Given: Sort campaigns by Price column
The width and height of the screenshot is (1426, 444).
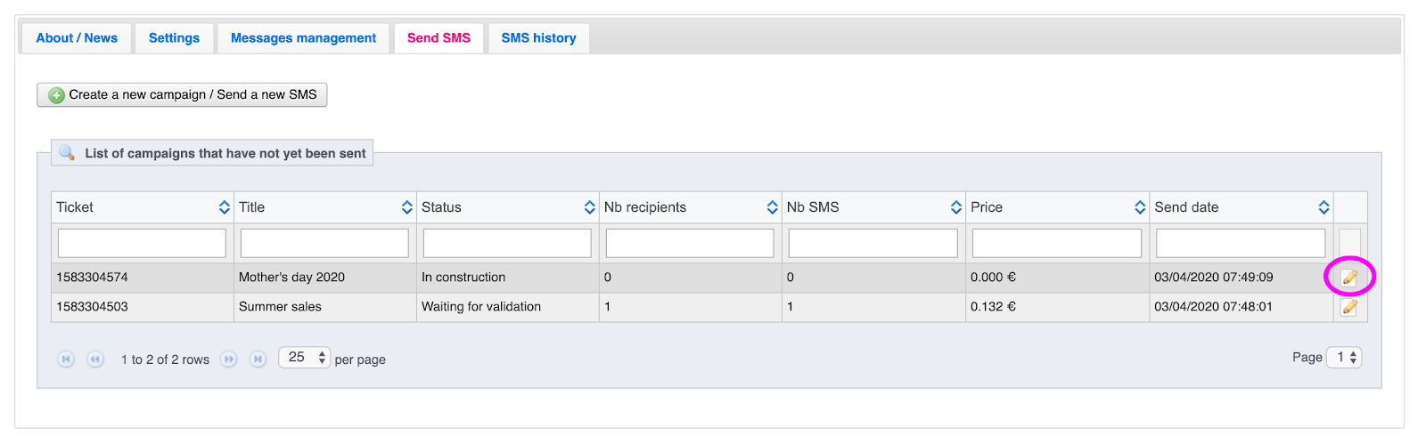Looking at the screenshot, I should tap(1140, 207).
